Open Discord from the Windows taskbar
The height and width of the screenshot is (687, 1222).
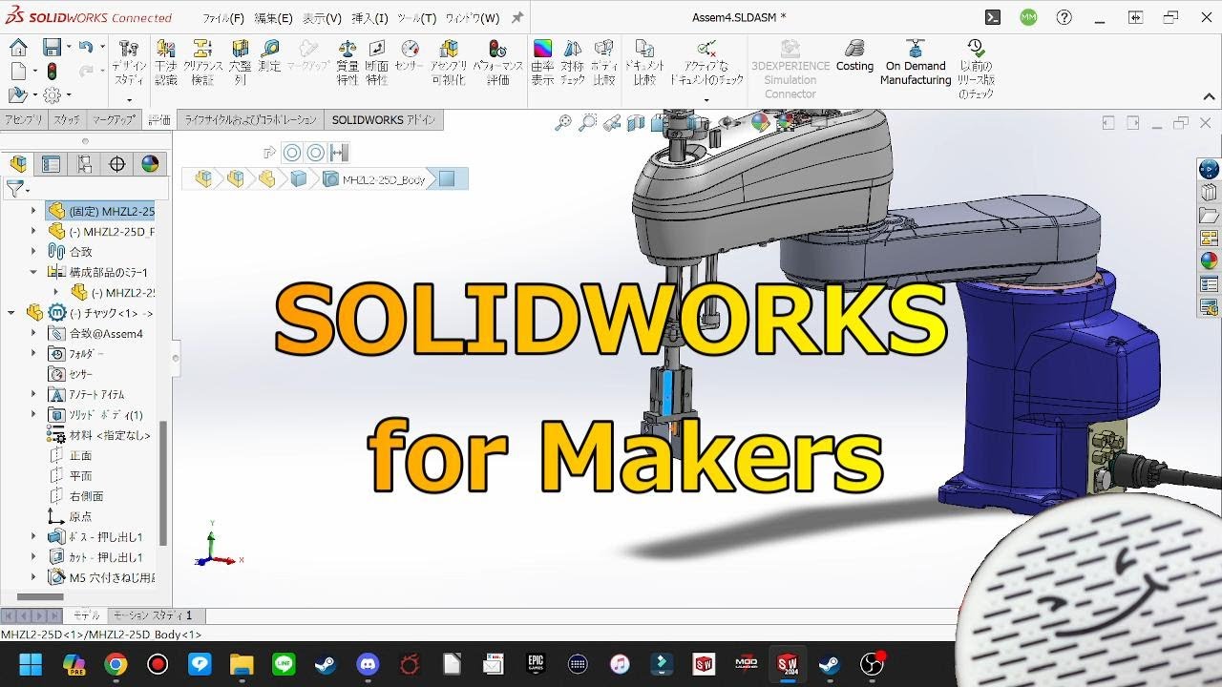(x=368, y=664)
